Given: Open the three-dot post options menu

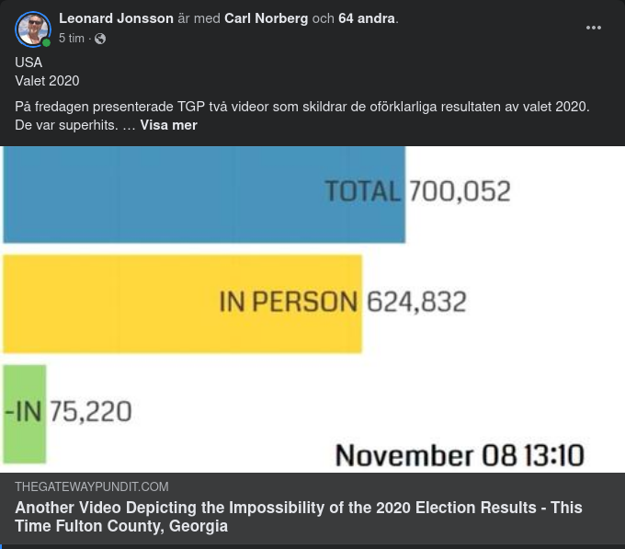Looking at the screenshot, I should (x=594, y=28).
